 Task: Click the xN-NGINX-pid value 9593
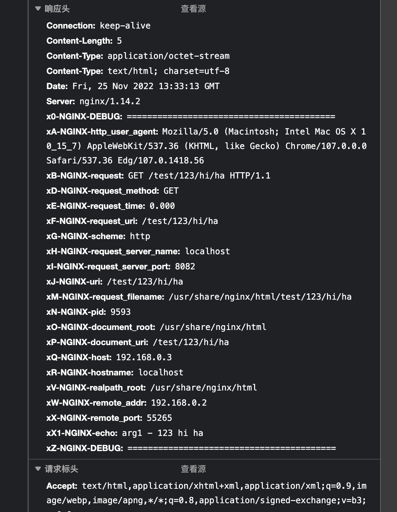coord(120,312)
